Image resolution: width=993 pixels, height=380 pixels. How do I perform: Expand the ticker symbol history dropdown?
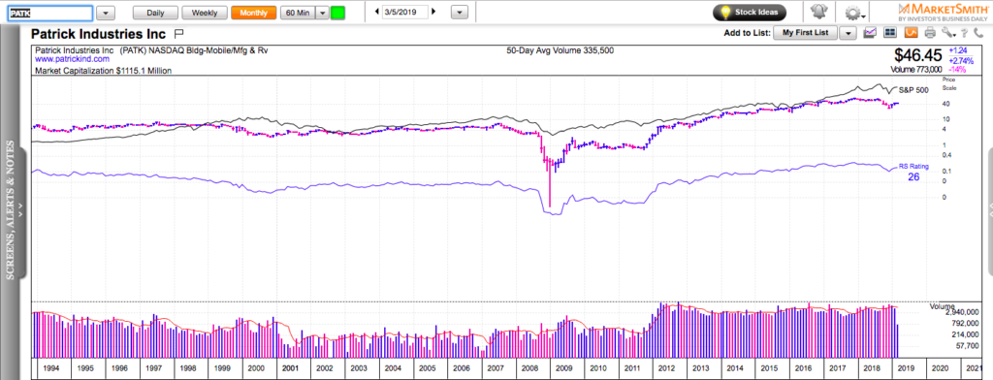point(106,13)
